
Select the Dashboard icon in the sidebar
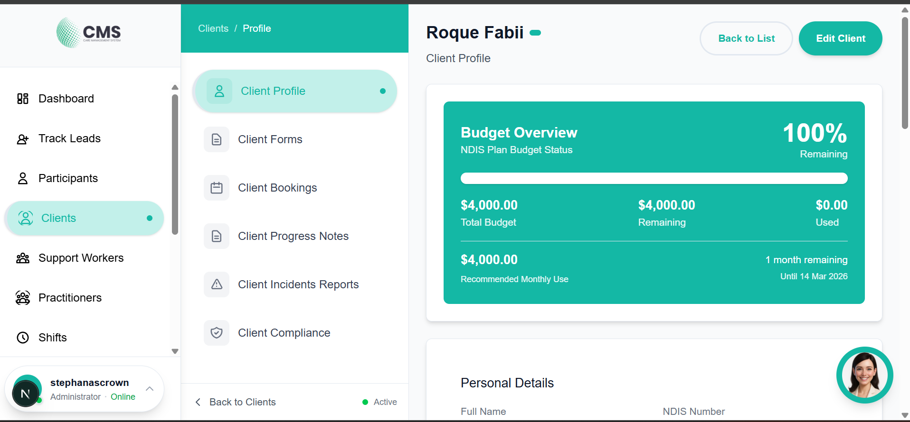click(22, 99)
